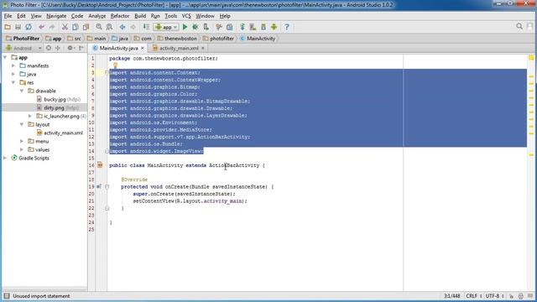Click the Paste toolbar icon
This screenshot has height=302, width=537.
[86, 27]
